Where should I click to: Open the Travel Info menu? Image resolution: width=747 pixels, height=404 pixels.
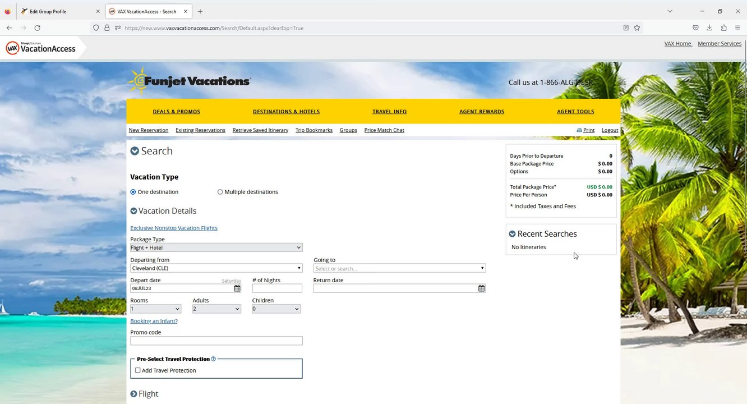[390, 112]
